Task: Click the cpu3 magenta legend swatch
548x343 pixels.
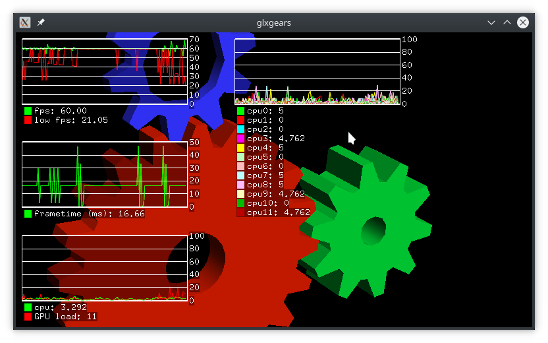Action: point(241,139)
